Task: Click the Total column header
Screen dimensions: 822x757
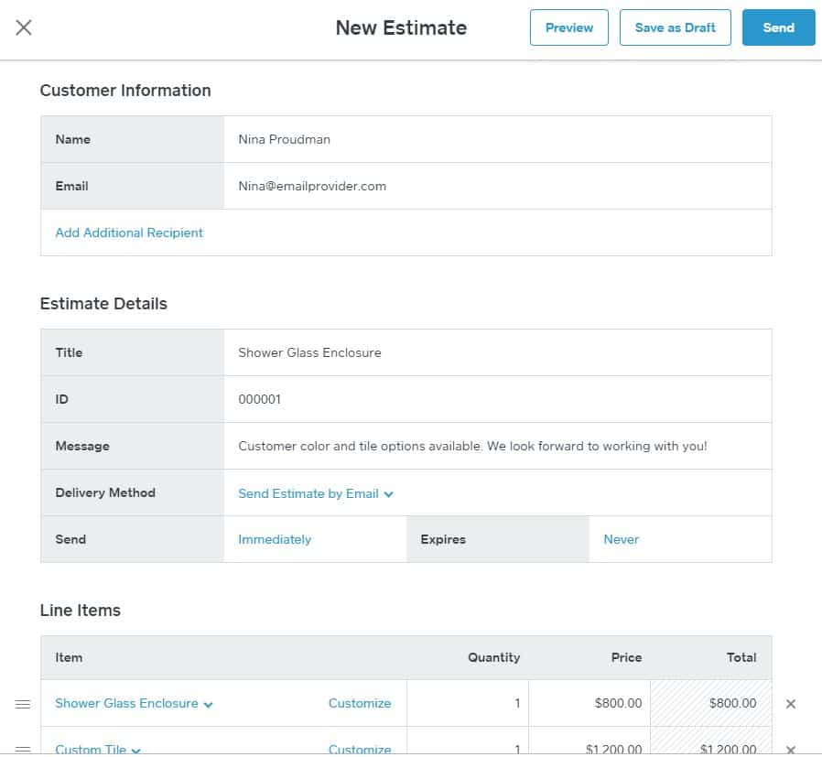Action: click(x=741, y=657)
